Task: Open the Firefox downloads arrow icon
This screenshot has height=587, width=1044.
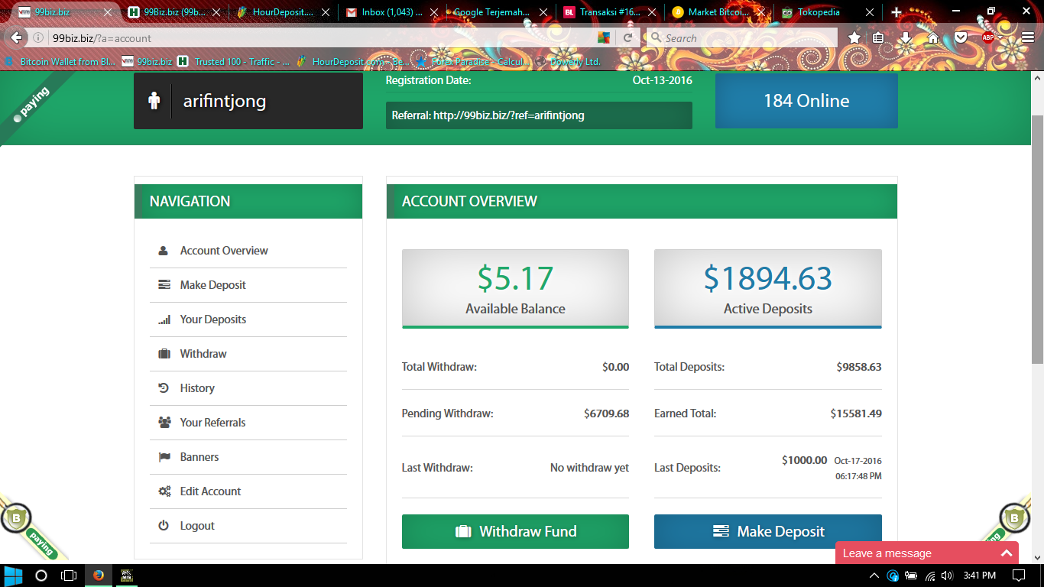Action: 906,38
